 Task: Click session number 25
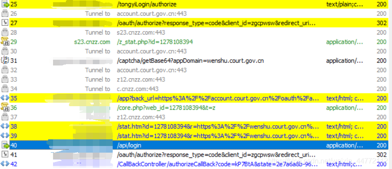coord(14,4)
